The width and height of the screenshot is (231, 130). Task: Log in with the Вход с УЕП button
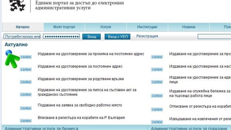117,36
